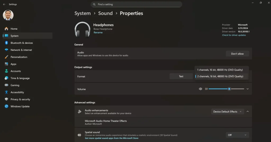This screenshot has width=271, height=142.
Task: Click the Test button for format
Action: [181, 76]
